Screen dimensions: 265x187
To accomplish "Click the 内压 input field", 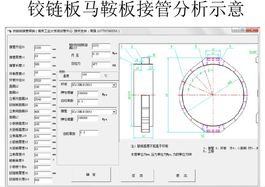I will [101, 55].
